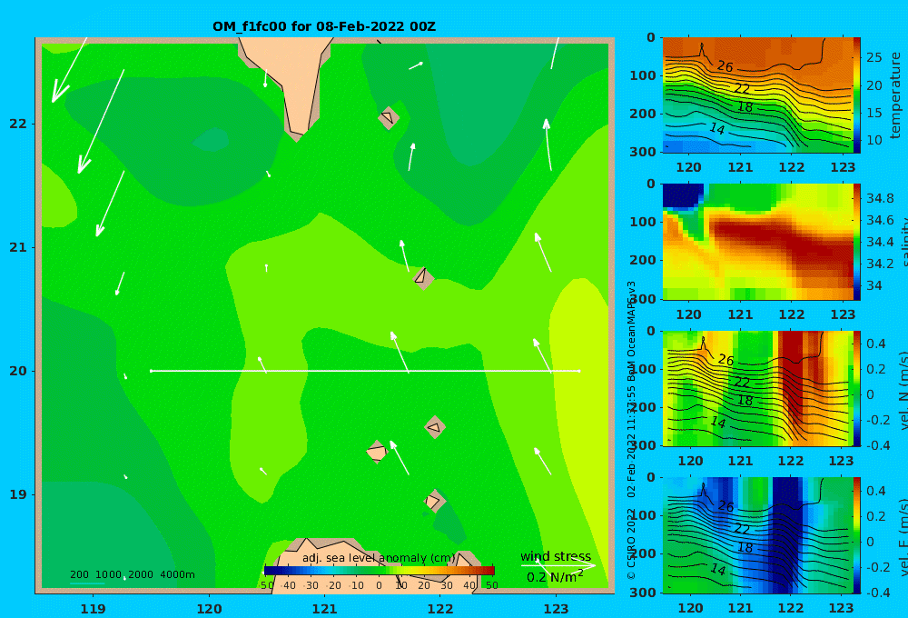Click the small island near 22N 121.5E
Viewport: 908px width, 618px height.
(389, 117)
